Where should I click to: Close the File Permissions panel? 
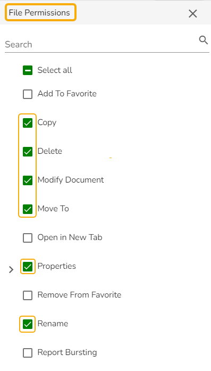(193, 14)
